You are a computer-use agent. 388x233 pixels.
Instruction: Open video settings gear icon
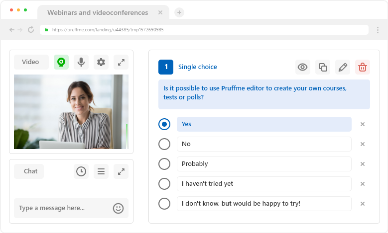tap(101, 62)
